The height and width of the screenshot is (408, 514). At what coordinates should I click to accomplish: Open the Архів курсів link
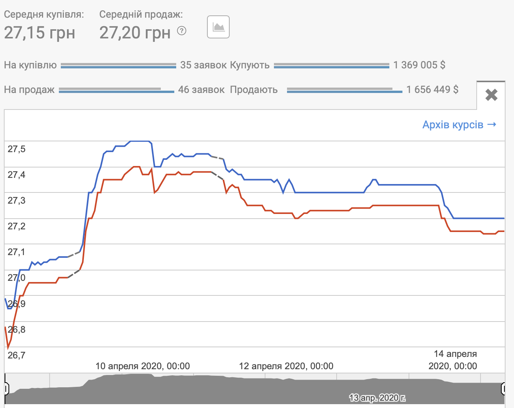click(459, 125)
